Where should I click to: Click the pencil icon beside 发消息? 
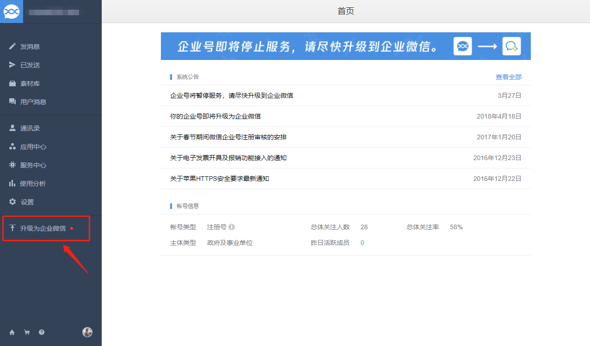point(12,47)
